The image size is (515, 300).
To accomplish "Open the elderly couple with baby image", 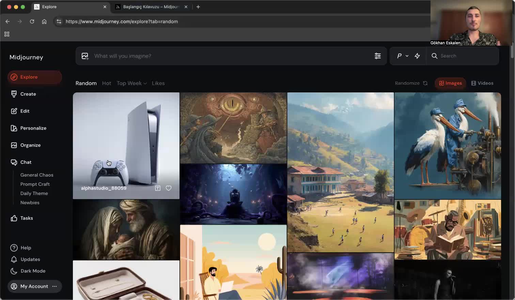I will click(126, 230).
